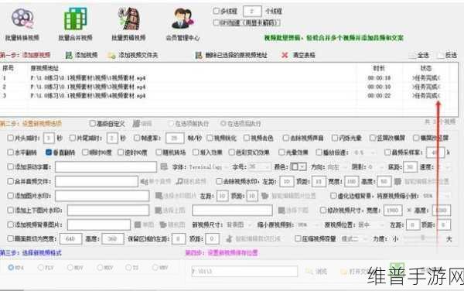Check the 随机转场 random transition checkbox
Screen dimensions: 464x291
(x=159, y=152)
